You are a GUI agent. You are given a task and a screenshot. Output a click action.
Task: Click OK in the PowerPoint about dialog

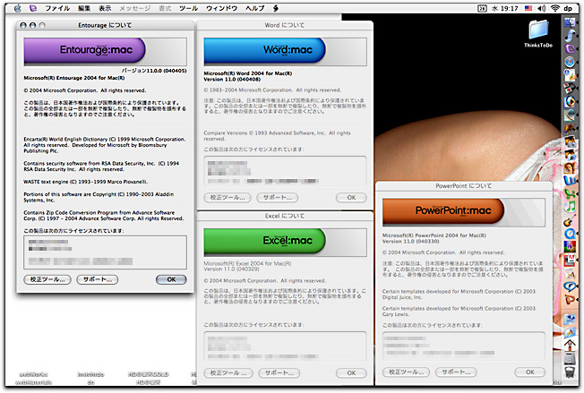point(529,372)
